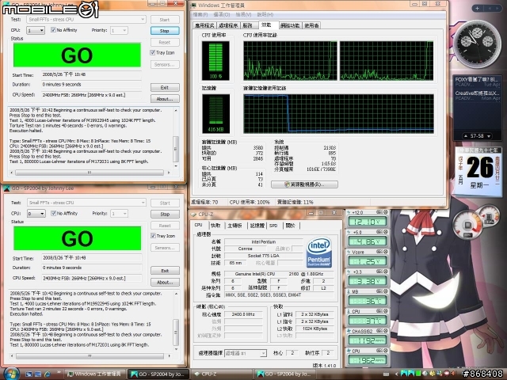Click Exit in the CPU 1 SP2004 window
The image size is (507, 380).
point(165,87)
